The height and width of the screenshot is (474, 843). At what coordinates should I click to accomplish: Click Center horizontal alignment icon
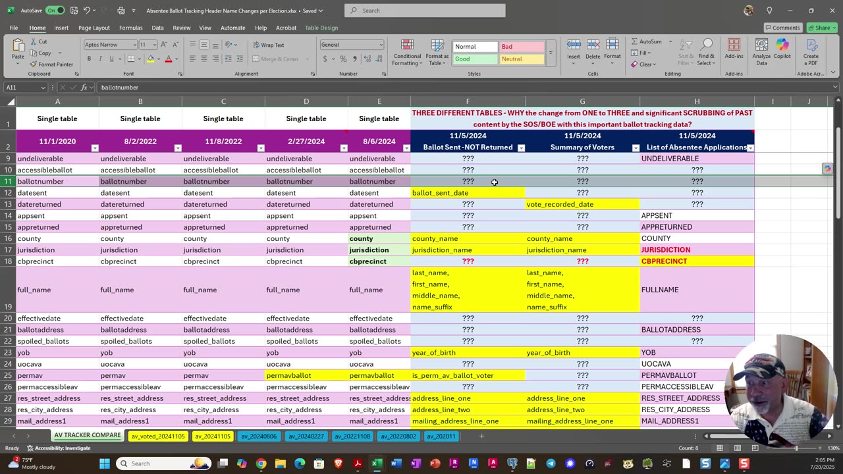204,59
